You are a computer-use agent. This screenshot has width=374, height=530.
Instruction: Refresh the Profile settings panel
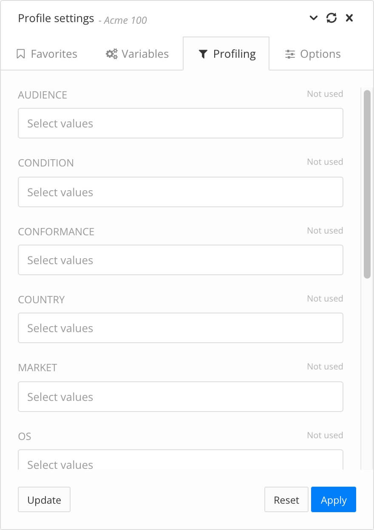click(x=331, y=18)
